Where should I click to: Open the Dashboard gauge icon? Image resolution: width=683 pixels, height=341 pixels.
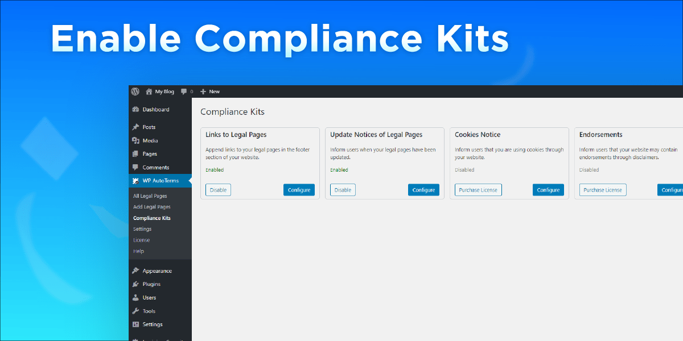pyautogui.click(x=135, y=110)
